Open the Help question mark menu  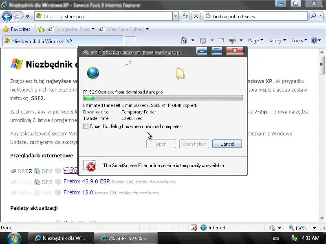(x=316, y=40)
